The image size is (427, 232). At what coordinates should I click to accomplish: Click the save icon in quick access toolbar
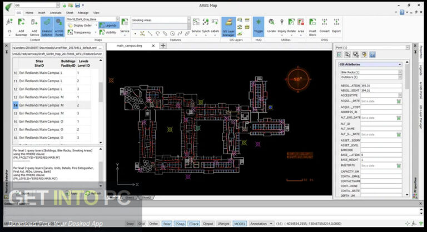tap(78, 5)
